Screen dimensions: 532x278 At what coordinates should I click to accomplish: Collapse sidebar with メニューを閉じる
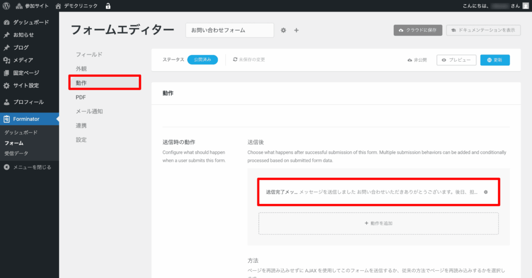click(31, 167)
